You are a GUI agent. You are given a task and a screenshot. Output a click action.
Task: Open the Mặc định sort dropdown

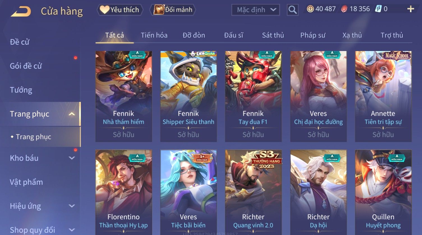point(255,10)
